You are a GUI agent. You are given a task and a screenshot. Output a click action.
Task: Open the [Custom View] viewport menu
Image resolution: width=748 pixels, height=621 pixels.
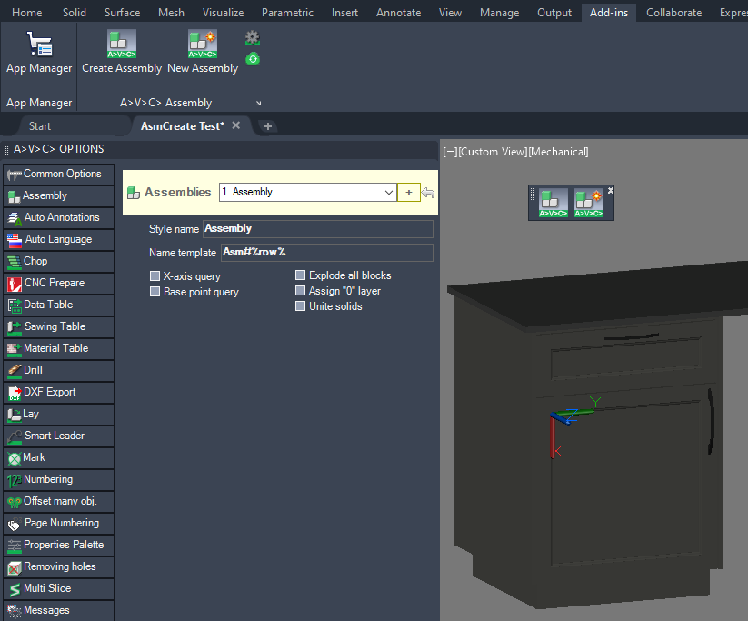492,152
